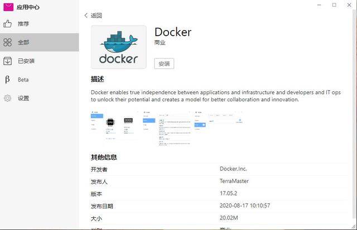This screenshot has width=357, height=230.
Task: Click the back chevron arrow
Action: pos(86,16)
